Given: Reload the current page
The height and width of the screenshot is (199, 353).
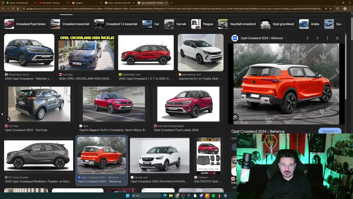Looking at the screenshot, I should click(13, 9).
